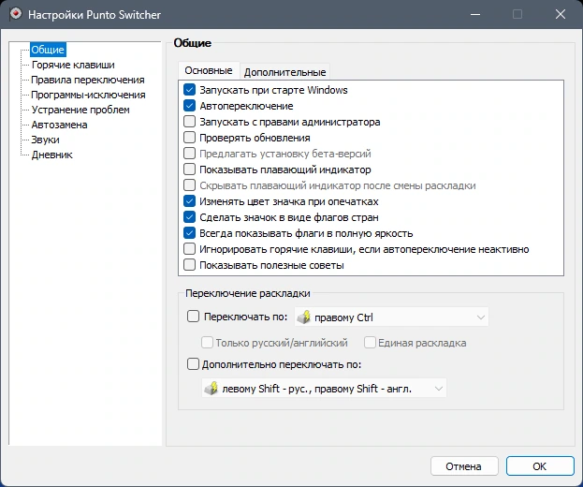Minimize the Punto Switcher settings window
Screen dimensions: 583x487
tap(475, 14)
